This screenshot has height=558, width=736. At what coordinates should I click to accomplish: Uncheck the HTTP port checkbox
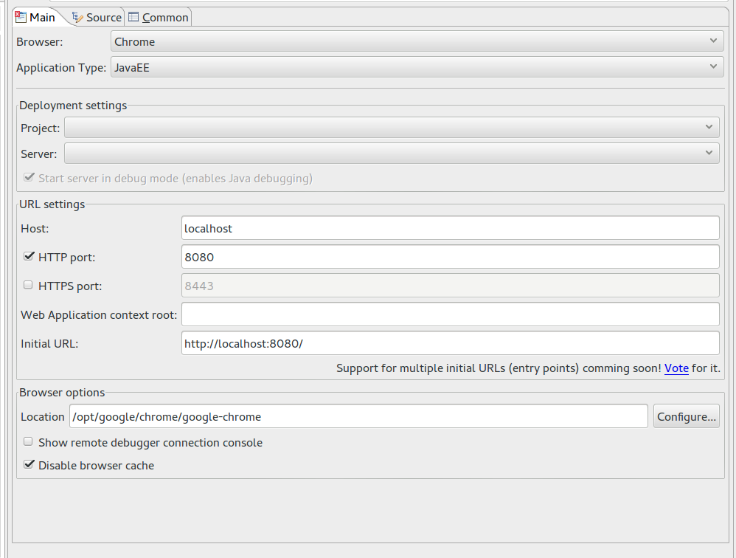tap(29, 256)
